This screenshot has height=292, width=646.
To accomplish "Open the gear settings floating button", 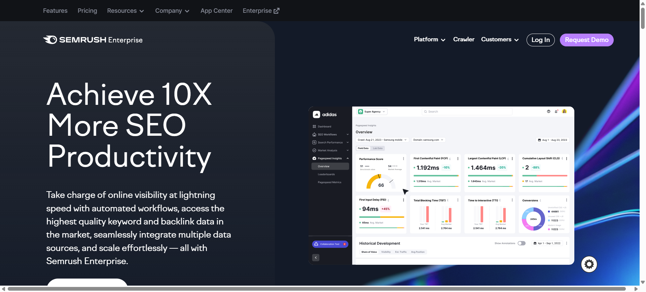I will click(589, 264).
